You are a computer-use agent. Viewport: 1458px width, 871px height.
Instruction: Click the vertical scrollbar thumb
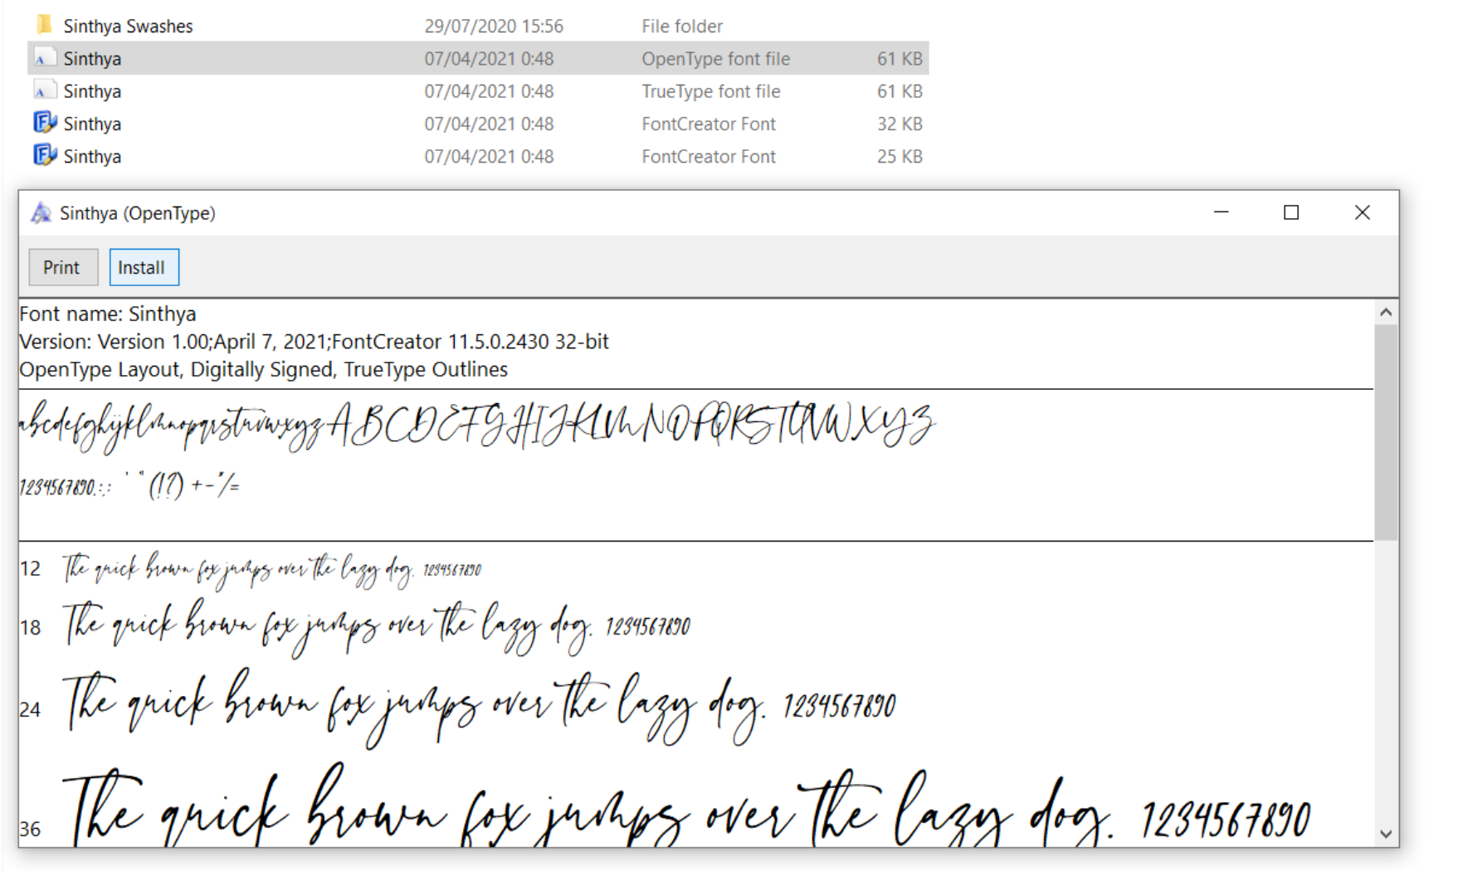1386,433
